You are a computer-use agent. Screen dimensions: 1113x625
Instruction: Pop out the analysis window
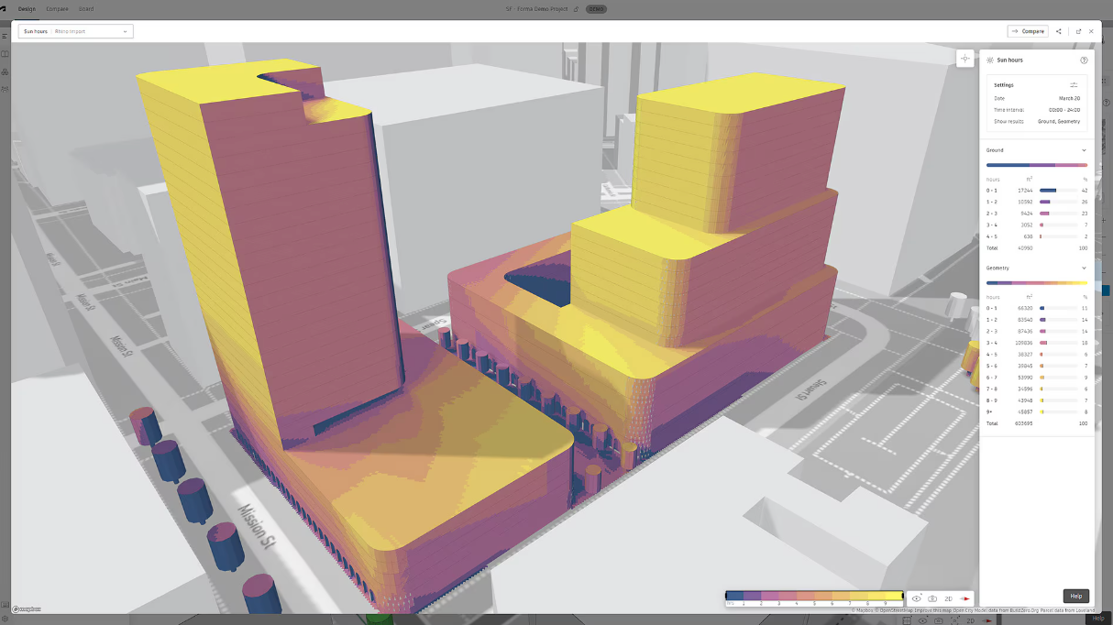(x=1078, y=31)
